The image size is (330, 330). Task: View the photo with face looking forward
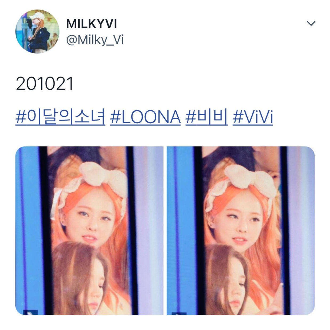coord(89,230)
